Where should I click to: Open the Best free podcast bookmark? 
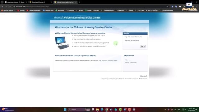pos(8,10)
